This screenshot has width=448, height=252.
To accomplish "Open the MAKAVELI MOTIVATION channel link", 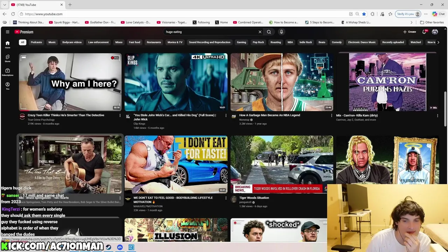I will point(148,206).
